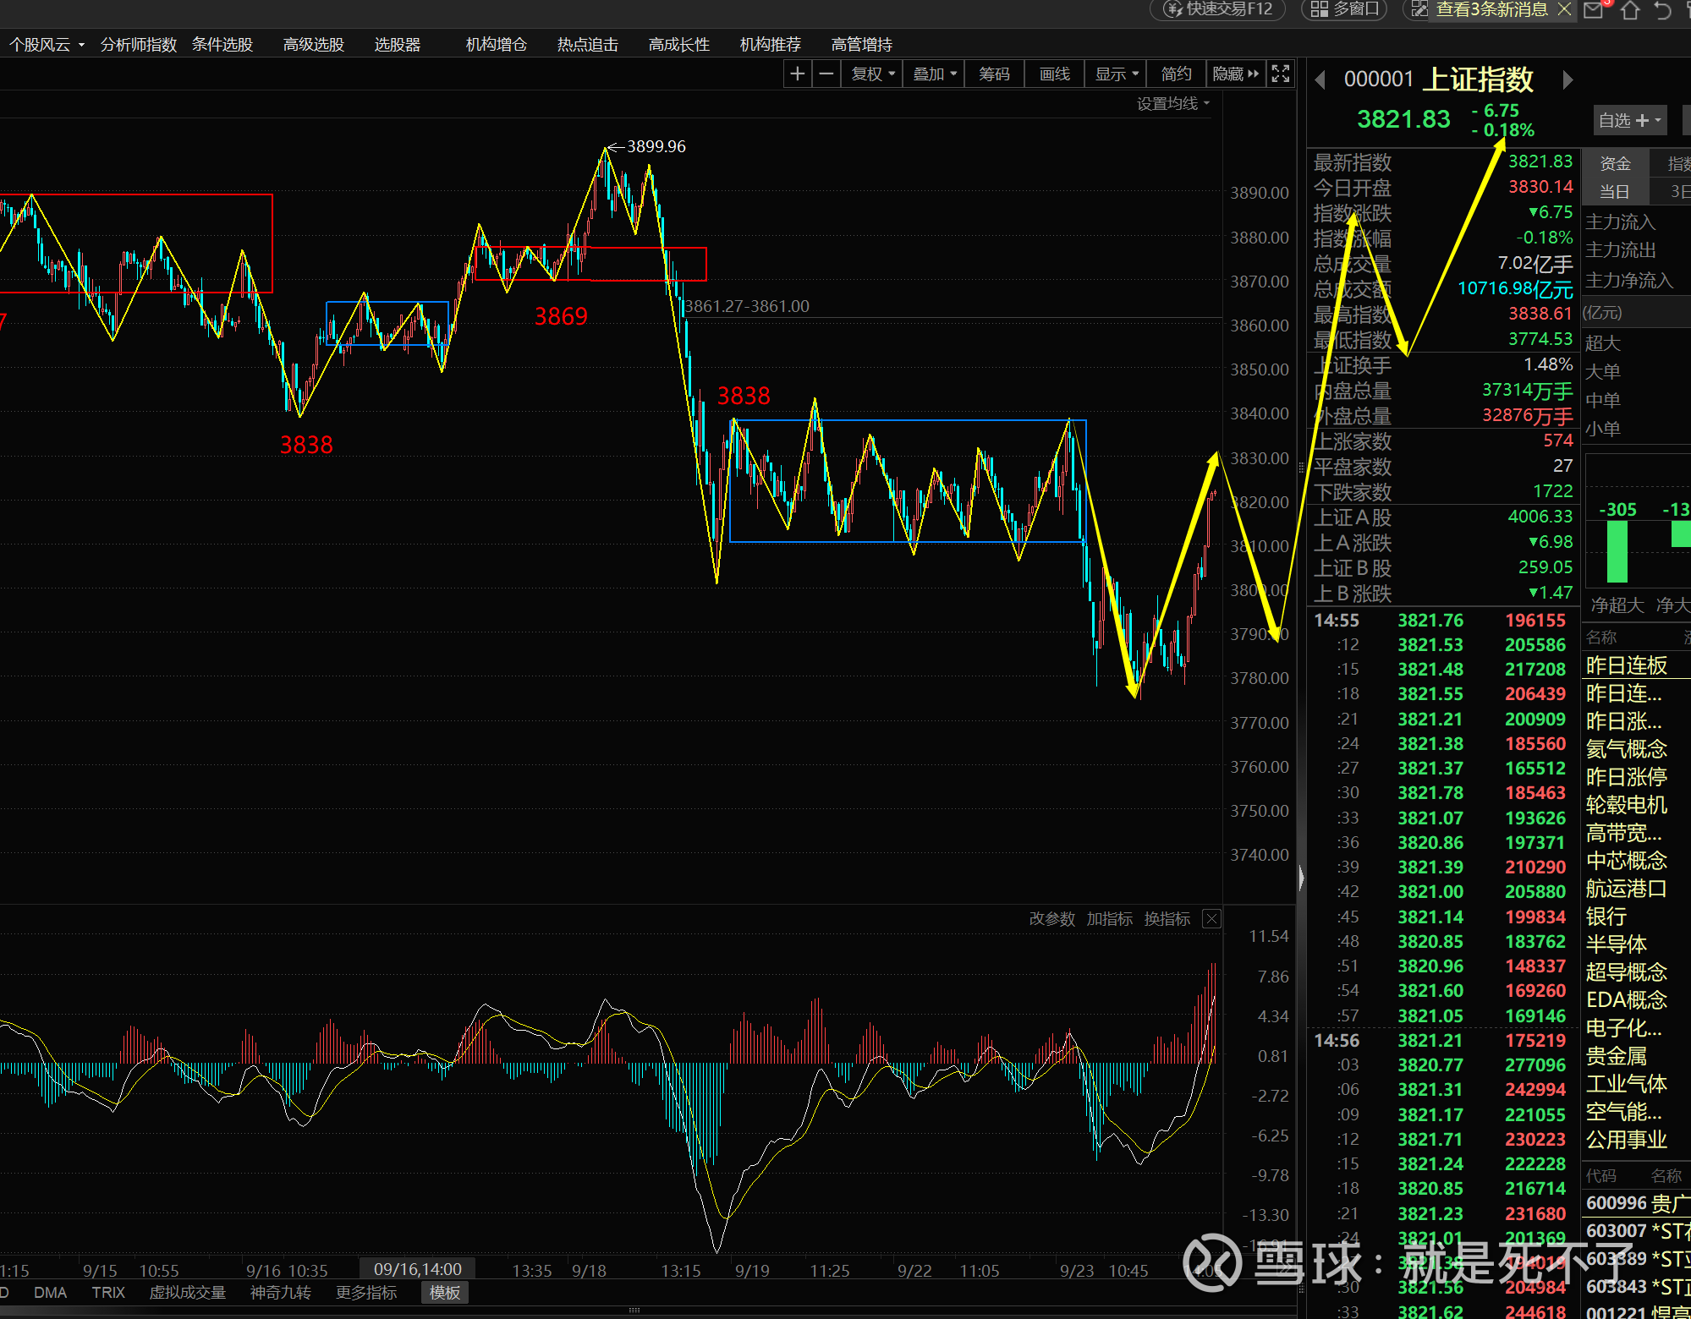Open the 显示 dropdown menu
The height and width of the screenshot is (1319, 1691).
[x=1117, y=74]
